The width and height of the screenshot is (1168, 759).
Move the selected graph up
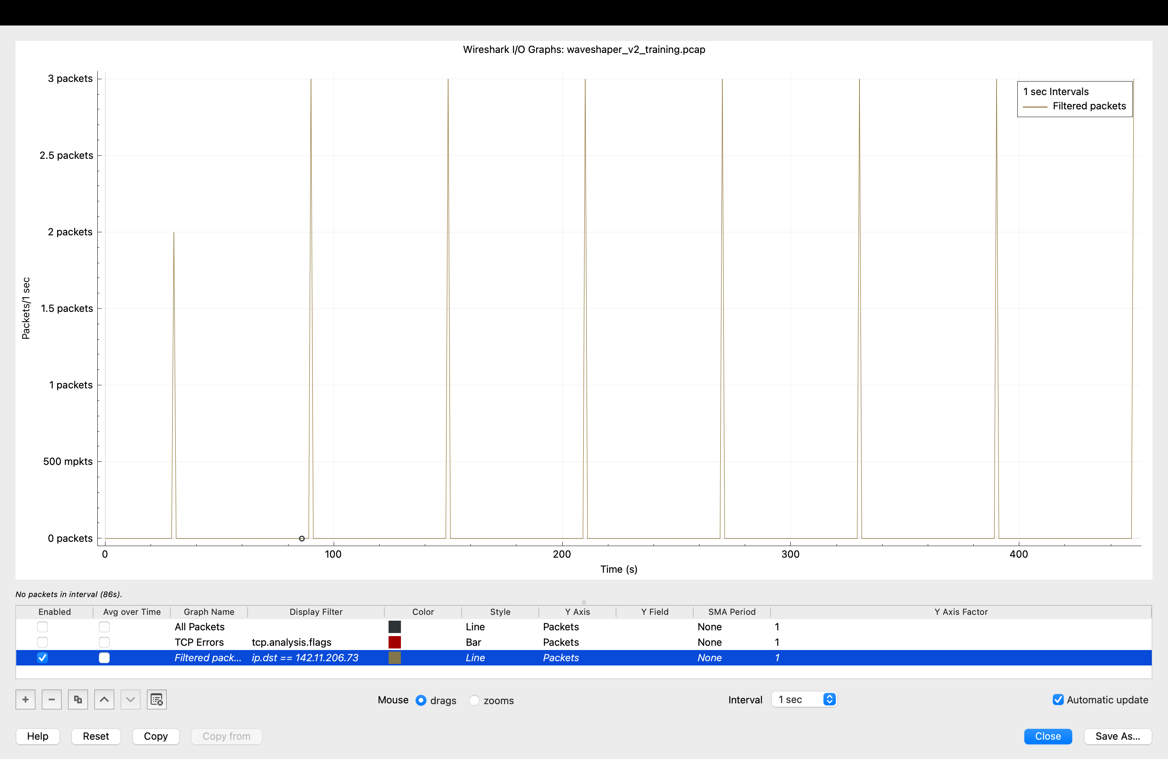point(104,699)
